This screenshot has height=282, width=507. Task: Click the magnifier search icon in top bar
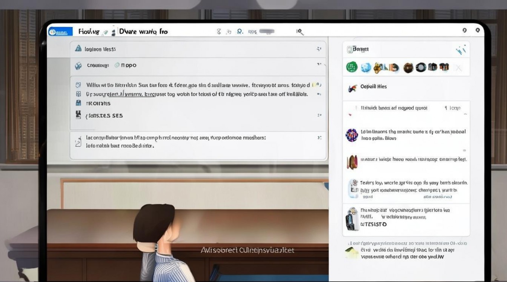pos(300,32)
